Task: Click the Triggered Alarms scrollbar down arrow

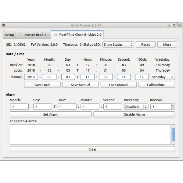Action: click(173, 143)
